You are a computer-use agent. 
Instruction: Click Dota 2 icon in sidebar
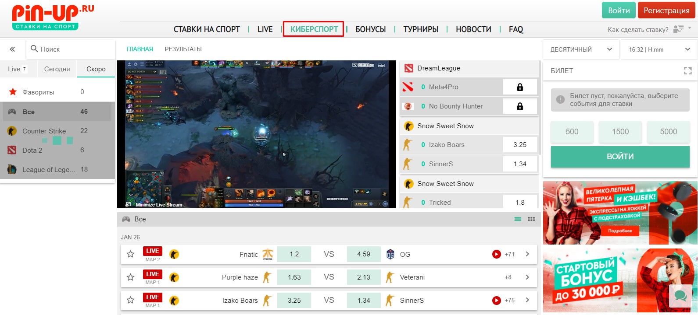(12, 150)
